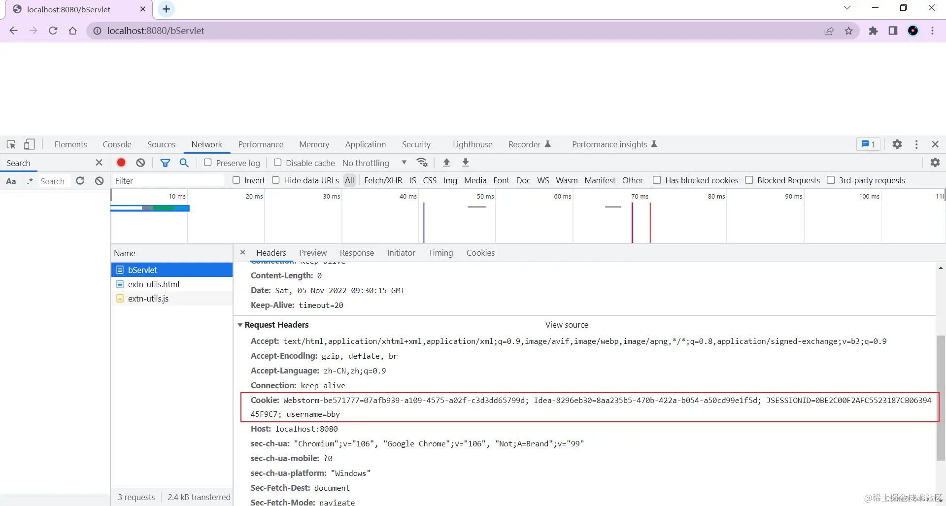Click the headers pane vertical scrollbar
The width and height of the screenshot is (946, 506).
click(x=941, y=398)
